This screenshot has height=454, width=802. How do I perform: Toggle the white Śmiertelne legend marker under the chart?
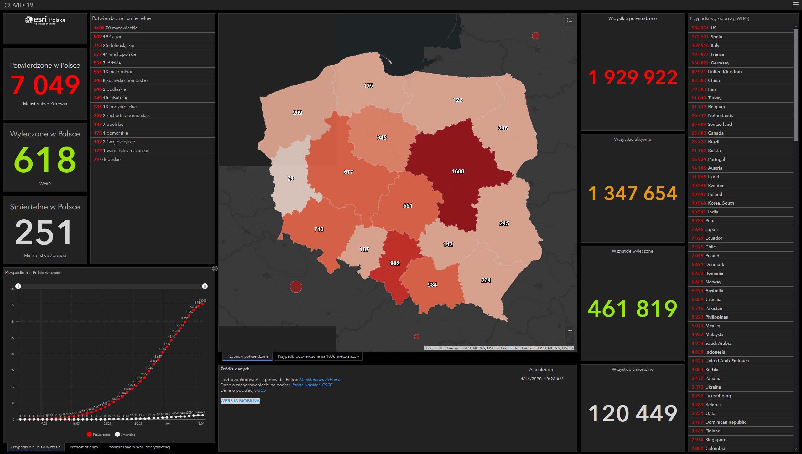pos(117,434)
